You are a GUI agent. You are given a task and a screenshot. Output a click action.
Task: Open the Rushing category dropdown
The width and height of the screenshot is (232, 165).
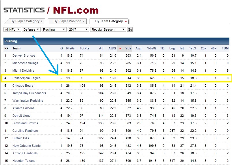[54, 29]
